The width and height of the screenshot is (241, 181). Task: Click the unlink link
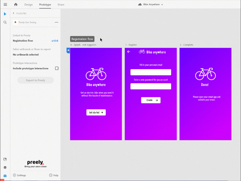pos(55,41)
